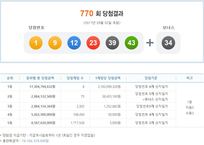Click total prize 2,884,132,500원
This screenshot has height=145, width=204.
pos(43,97)
